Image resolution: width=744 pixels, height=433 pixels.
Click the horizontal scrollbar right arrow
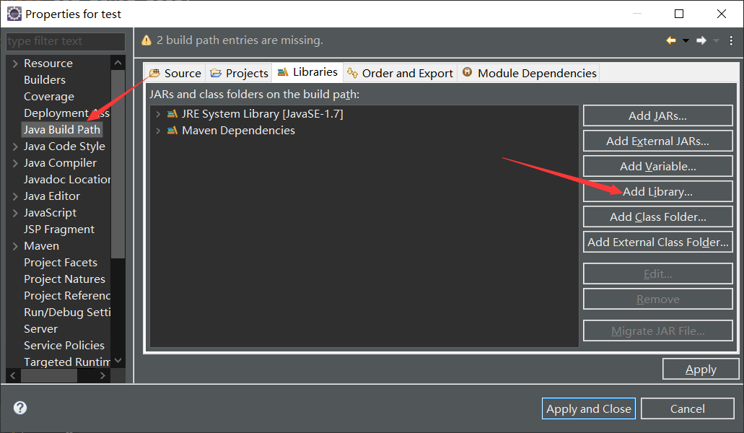click(x=102, y=375)
